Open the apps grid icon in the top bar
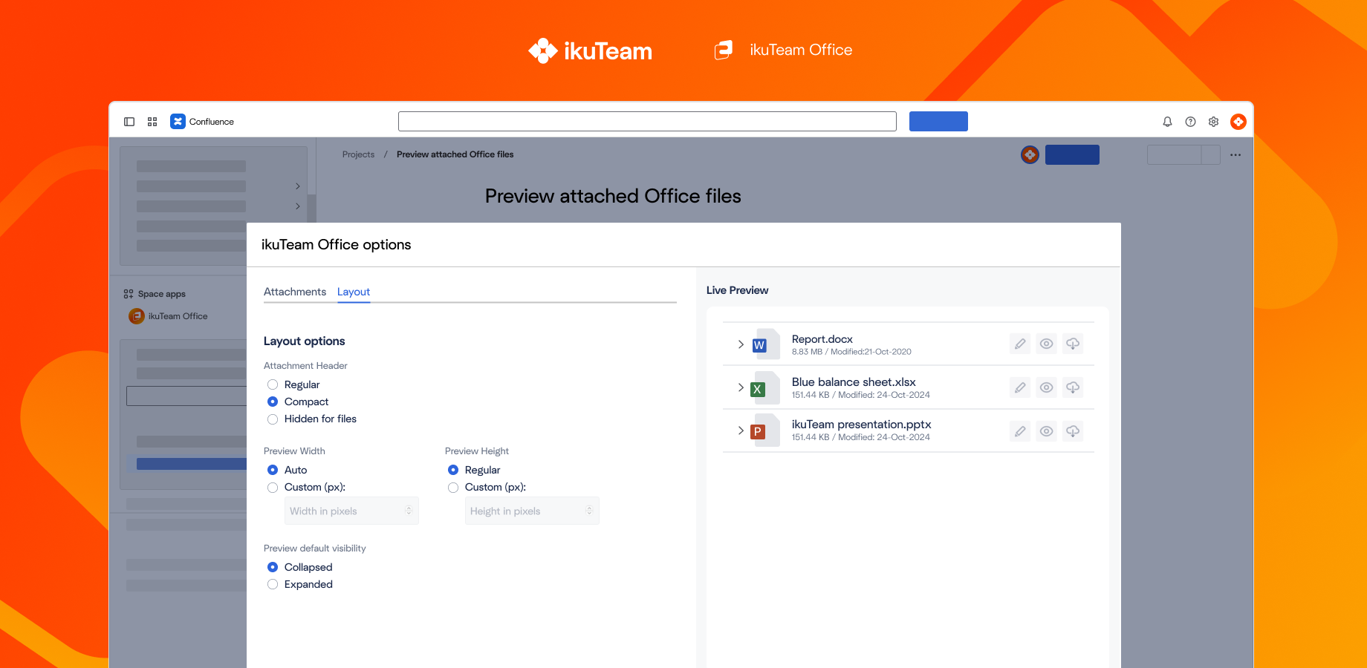The image size is (1367, 668). (152, 121)
